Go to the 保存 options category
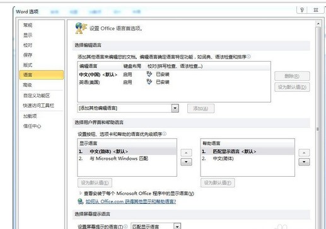The height and width of the screenshot is (229, 326). (28, 55)
